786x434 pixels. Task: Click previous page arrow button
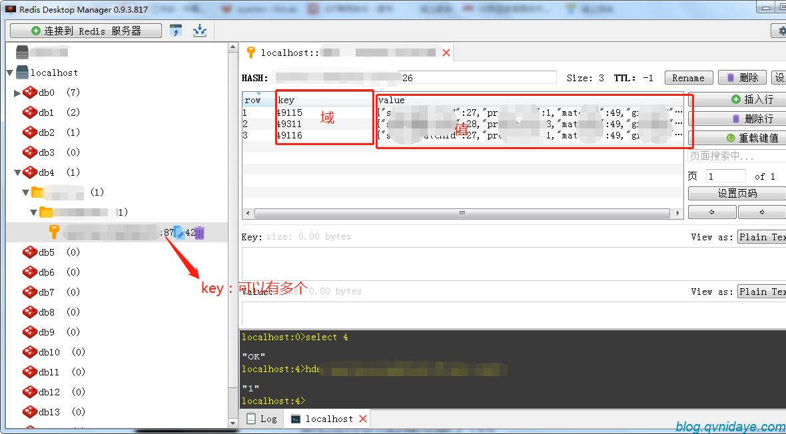point(712,212)
